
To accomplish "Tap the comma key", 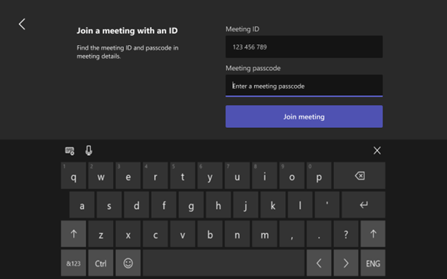I will (292, 234).
